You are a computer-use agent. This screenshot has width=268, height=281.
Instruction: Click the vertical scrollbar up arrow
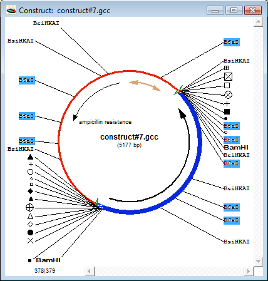tap(258, 22)
